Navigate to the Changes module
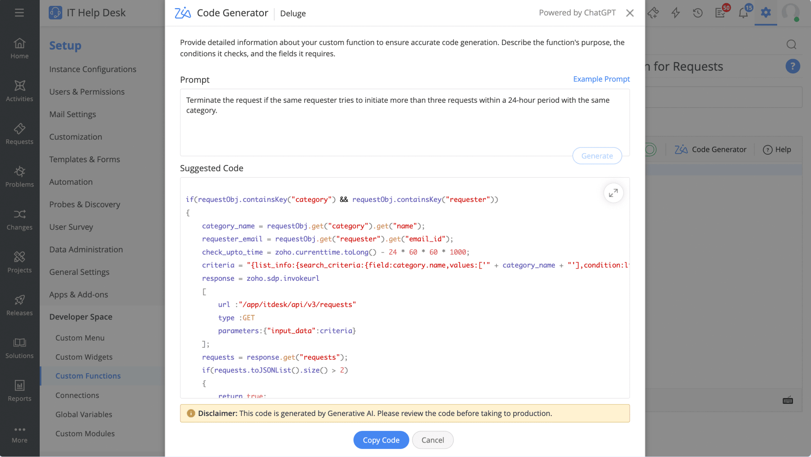 tap(19, 219)
